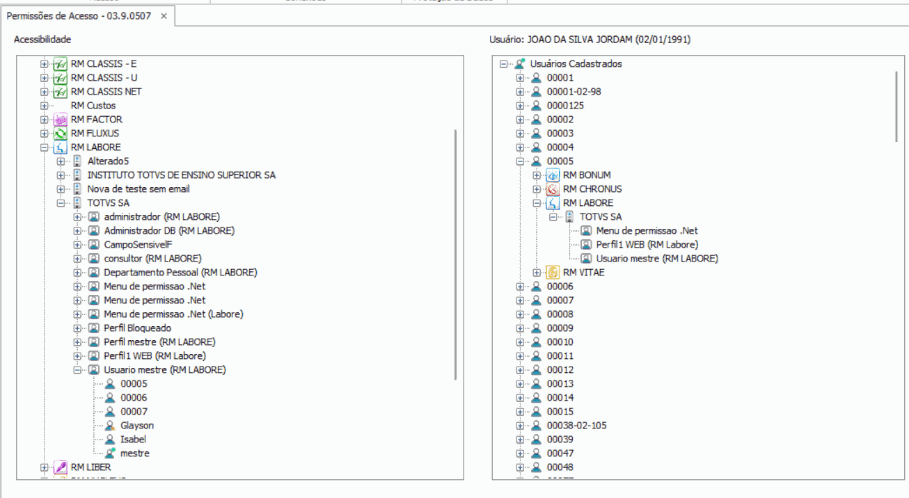Collapse the TOTVS SA node in left tree

(61, 203)
